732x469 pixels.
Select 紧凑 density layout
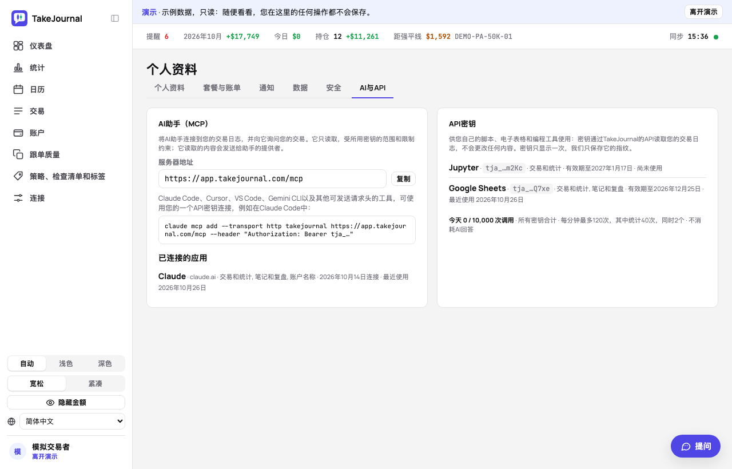coord(95,384)
